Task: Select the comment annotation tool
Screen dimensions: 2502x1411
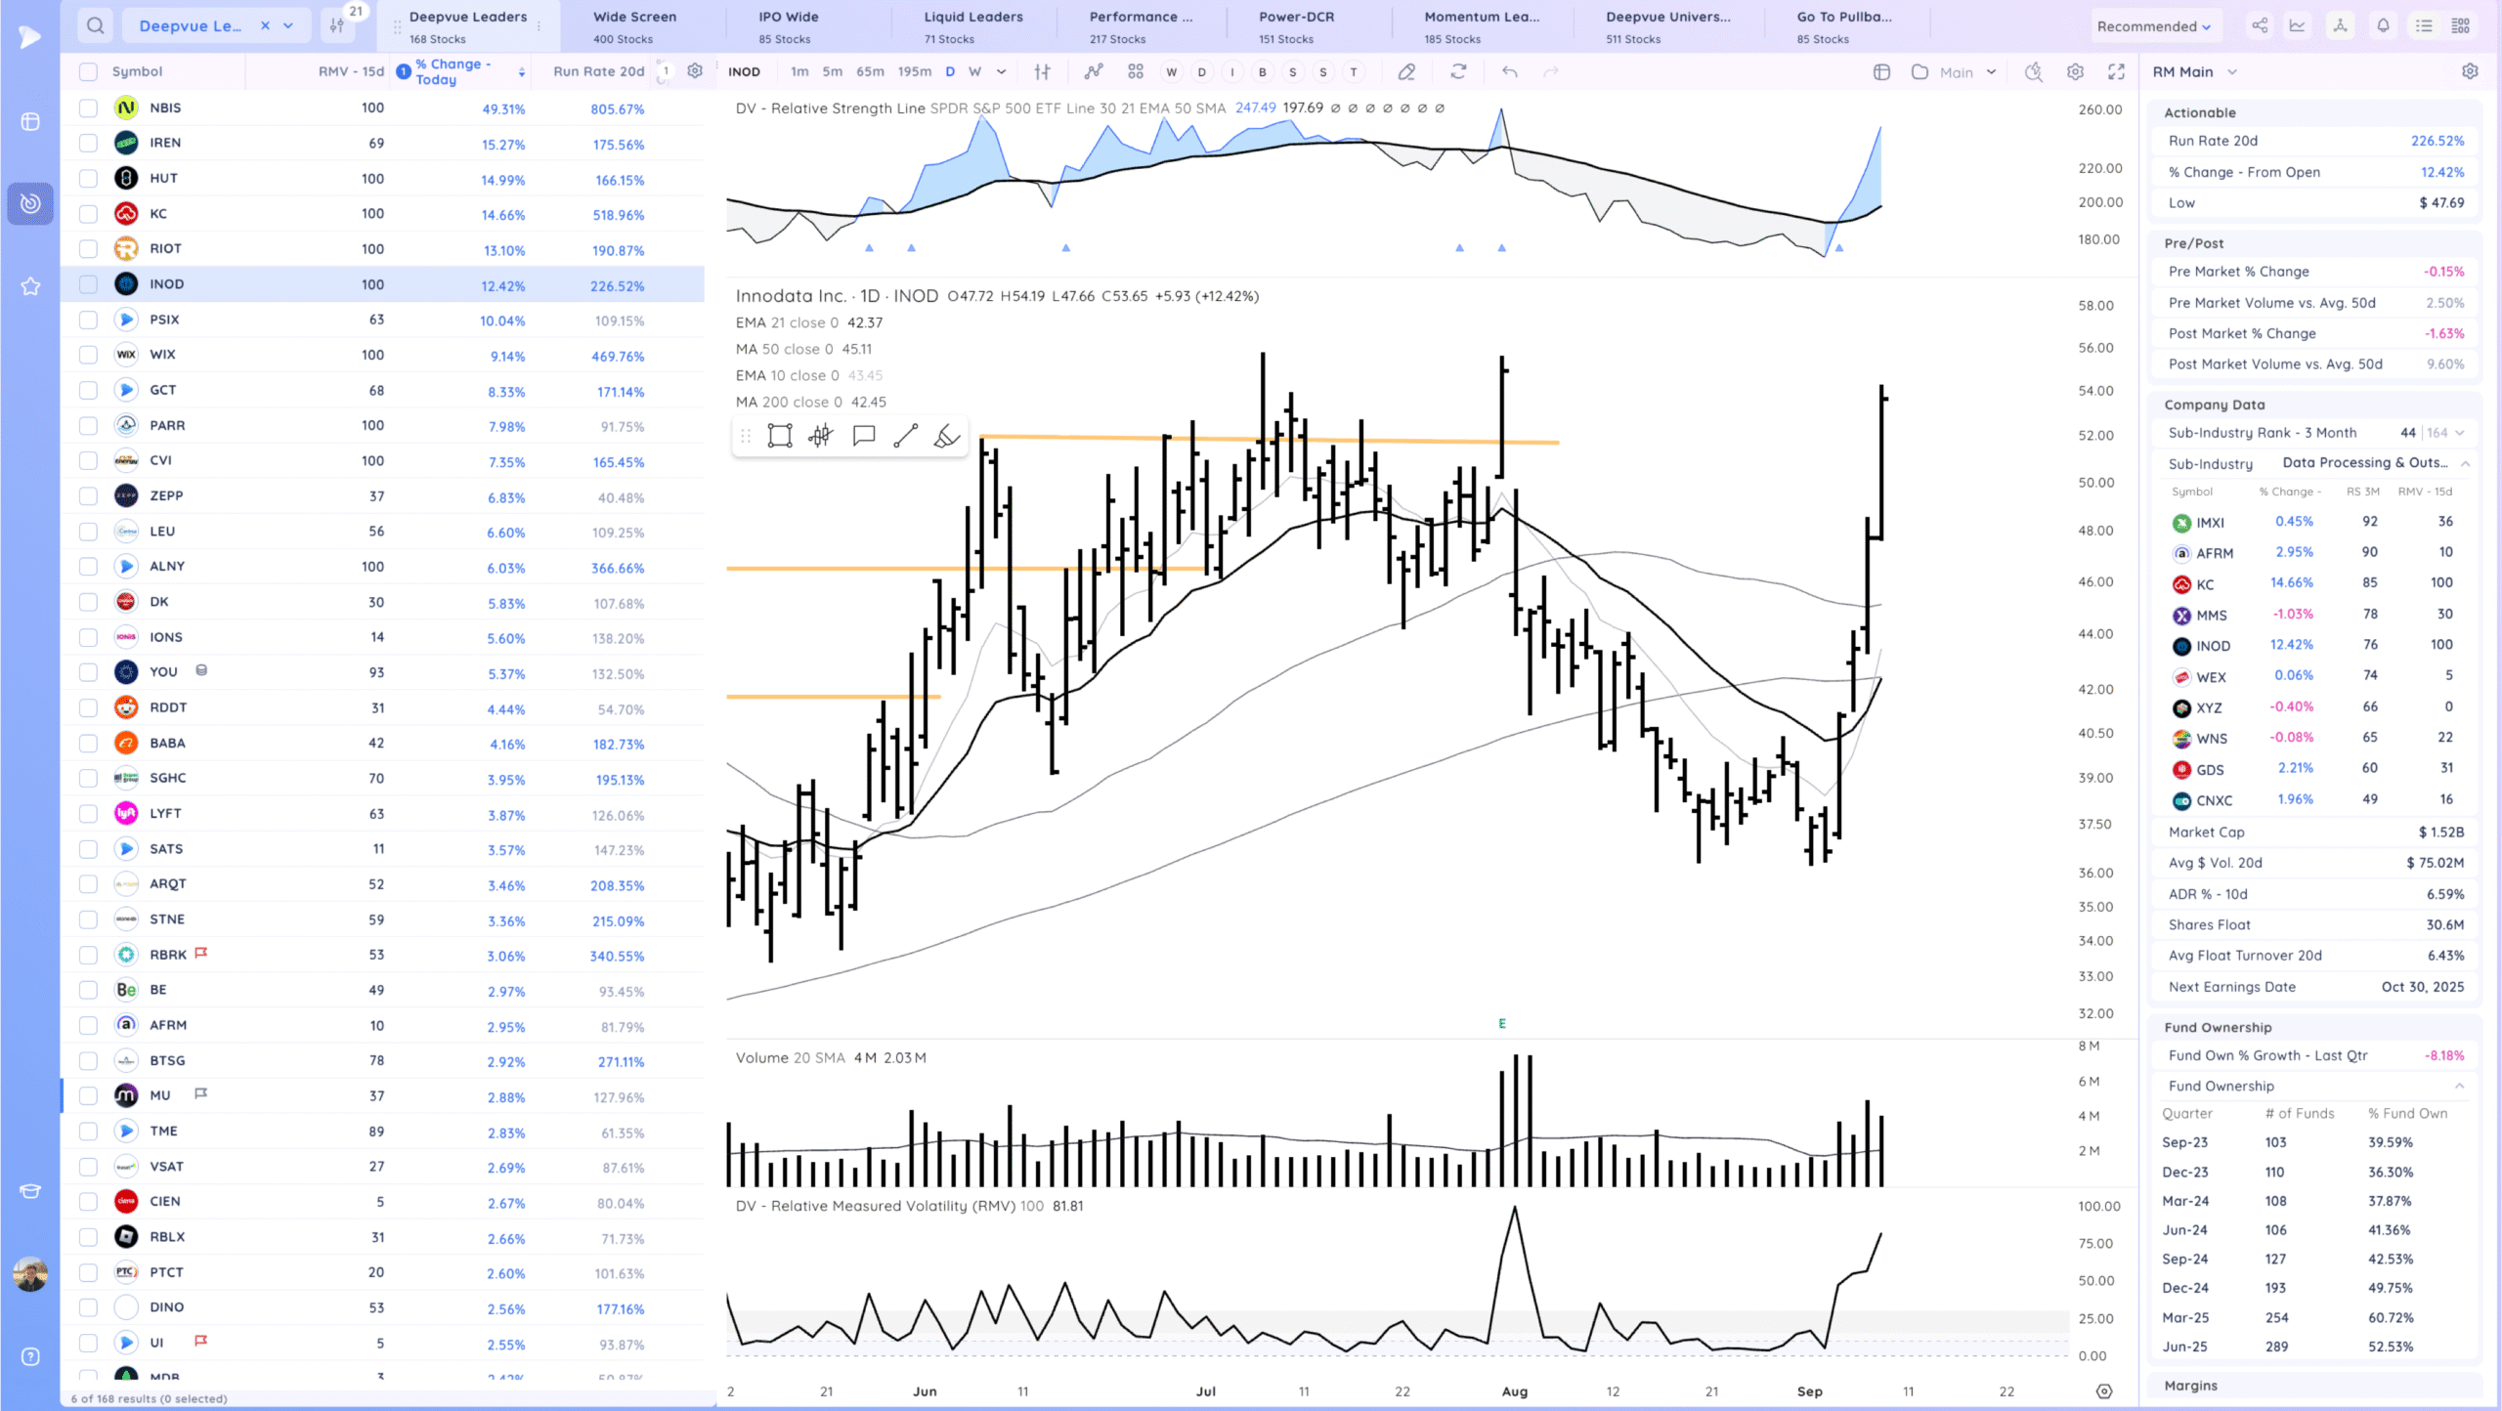Action: (x=864, y=436)
